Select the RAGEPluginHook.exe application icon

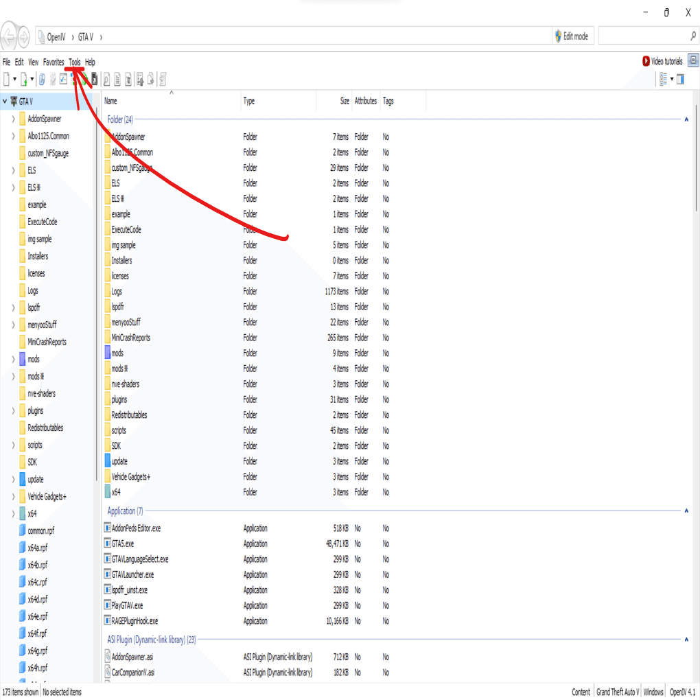108,620
